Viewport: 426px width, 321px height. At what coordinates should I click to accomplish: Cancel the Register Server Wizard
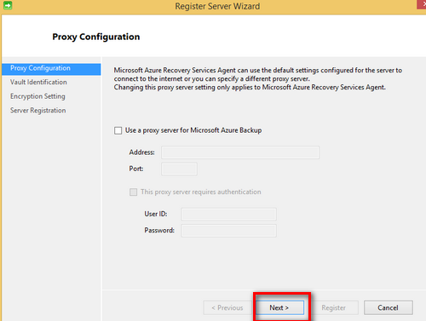389,307
